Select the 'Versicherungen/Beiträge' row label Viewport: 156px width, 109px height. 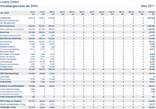(10, 49)
